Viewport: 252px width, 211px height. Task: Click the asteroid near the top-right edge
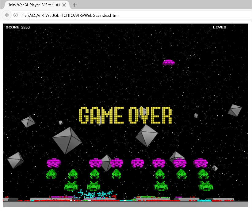click(x=235, y=110)
